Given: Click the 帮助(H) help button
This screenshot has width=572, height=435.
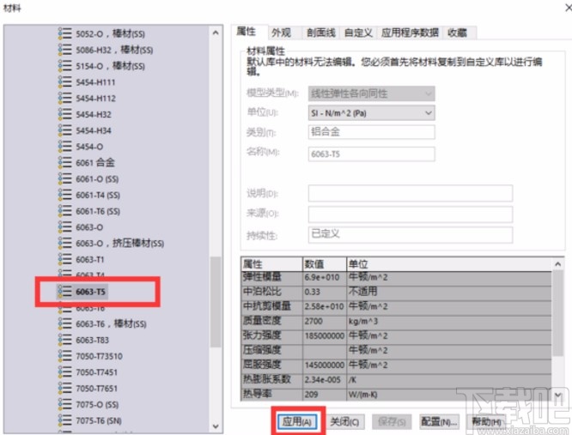Looking at the screenshot, I should 487,422.
